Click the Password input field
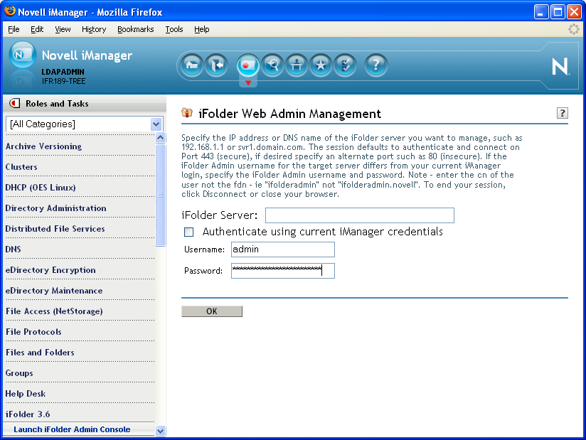Image resolution: width=586 pixels, height=440 pixels. pyautogui.click(x=283, y=271)
